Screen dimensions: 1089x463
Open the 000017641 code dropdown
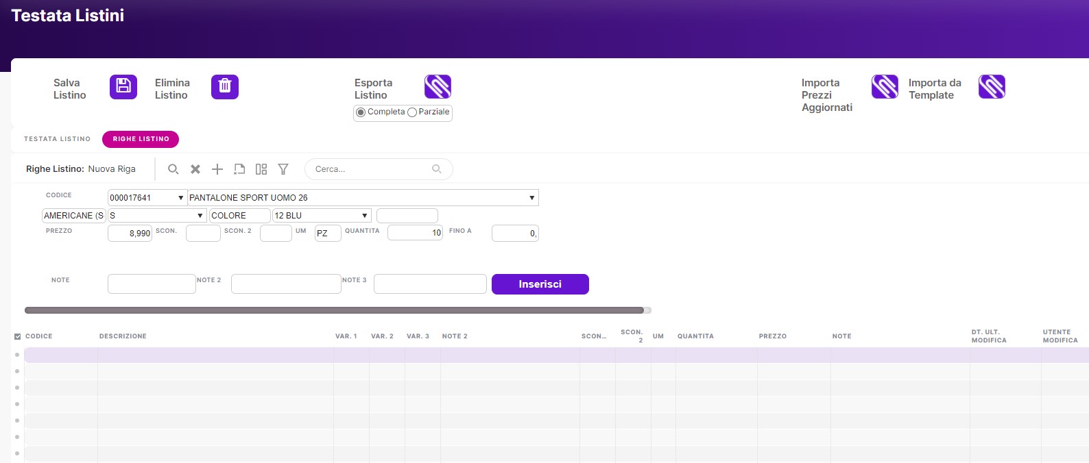(x=181, y=198)
